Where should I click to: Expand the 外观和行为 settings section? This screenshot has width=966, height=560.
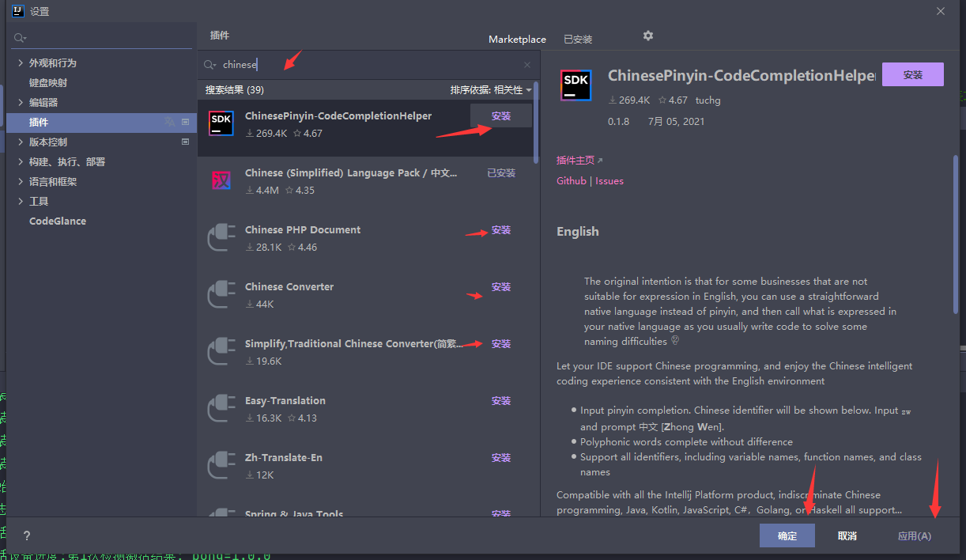click(x=21, y=63)
